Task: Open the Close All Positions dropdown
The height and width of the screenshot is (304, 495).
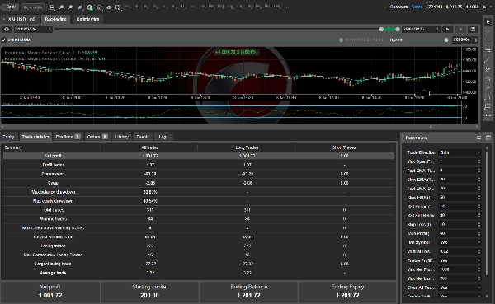Action: click(x=460, y=288)
